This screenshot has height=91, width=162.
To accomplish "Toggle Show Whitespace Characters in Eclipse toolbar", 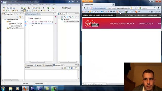I will pyautogui.click(x=30, y=11).
